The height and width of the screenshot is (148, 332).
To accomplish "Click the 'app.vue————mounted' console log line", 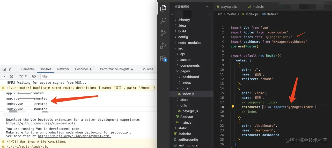I will tap(27, 98).
